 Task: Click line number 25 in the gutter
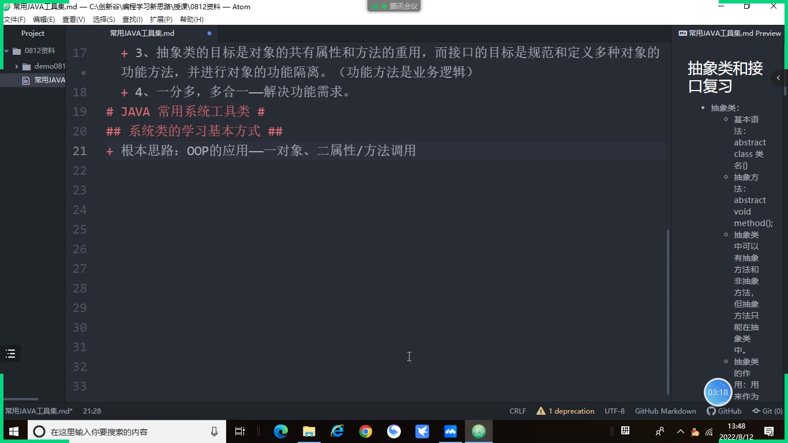pyautogui.click(x=80, y=230)
